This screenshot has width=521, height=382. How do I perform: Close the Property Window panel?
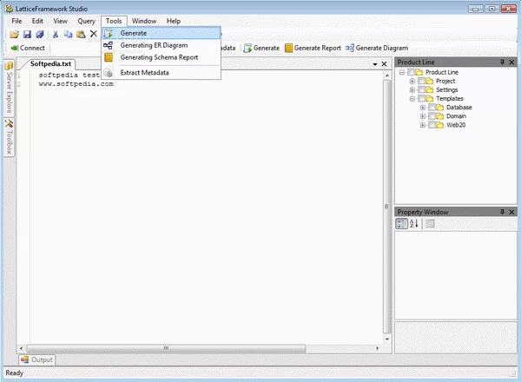pos(511,212)
